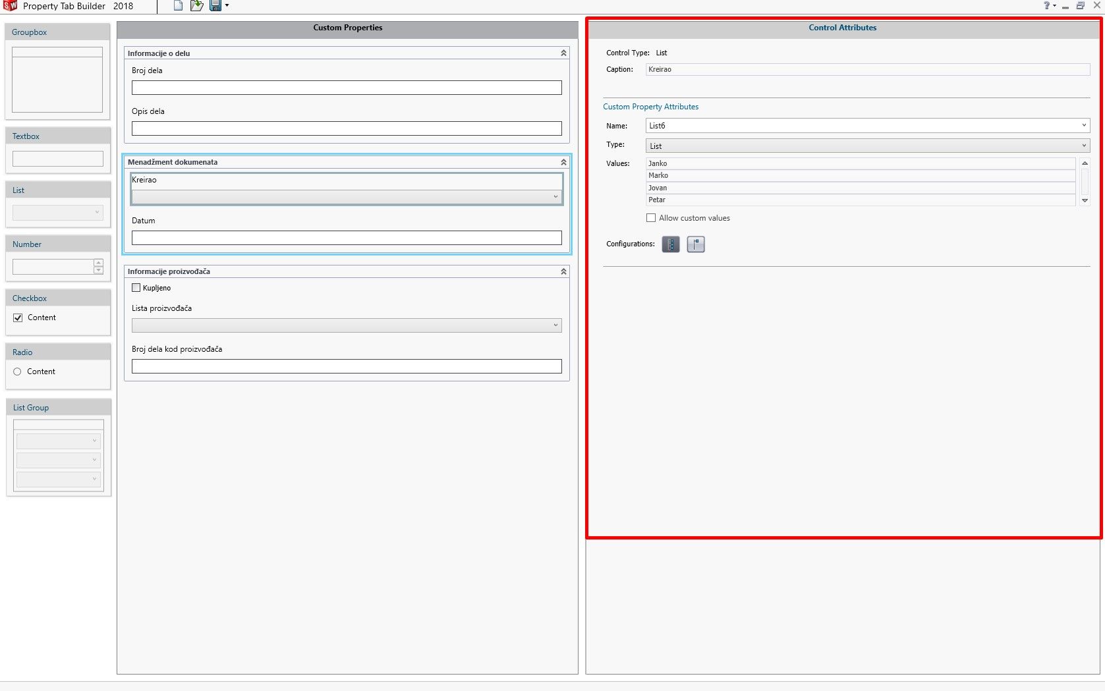Select the Content radio button
The image size is (1105, 691).
17,372
